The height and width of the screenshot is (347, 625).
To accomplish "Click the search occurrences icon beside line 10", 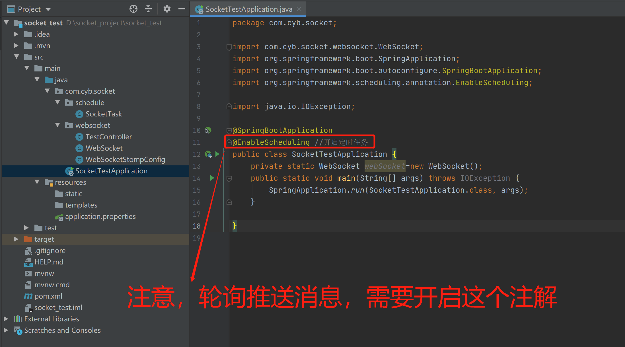I will [x=208, y=130].
